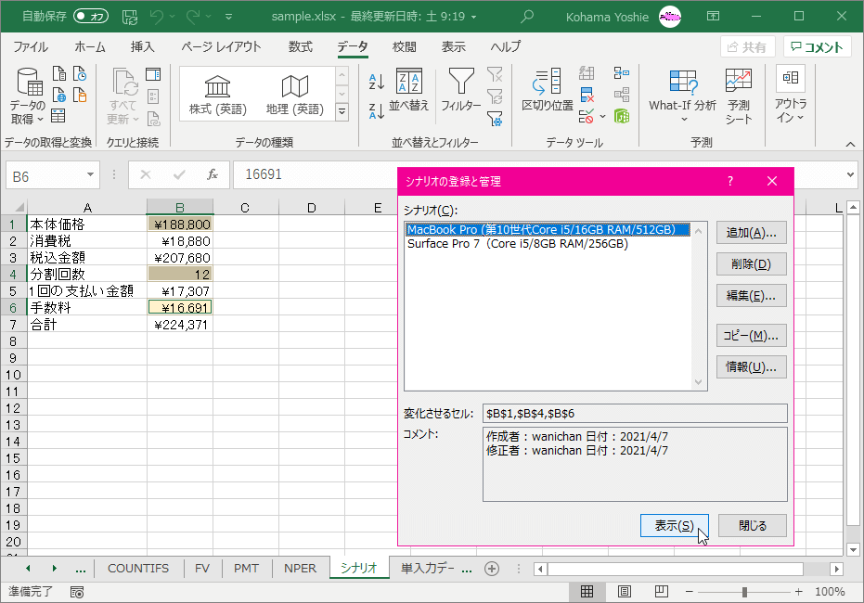Click the column D header

[311, 208]
